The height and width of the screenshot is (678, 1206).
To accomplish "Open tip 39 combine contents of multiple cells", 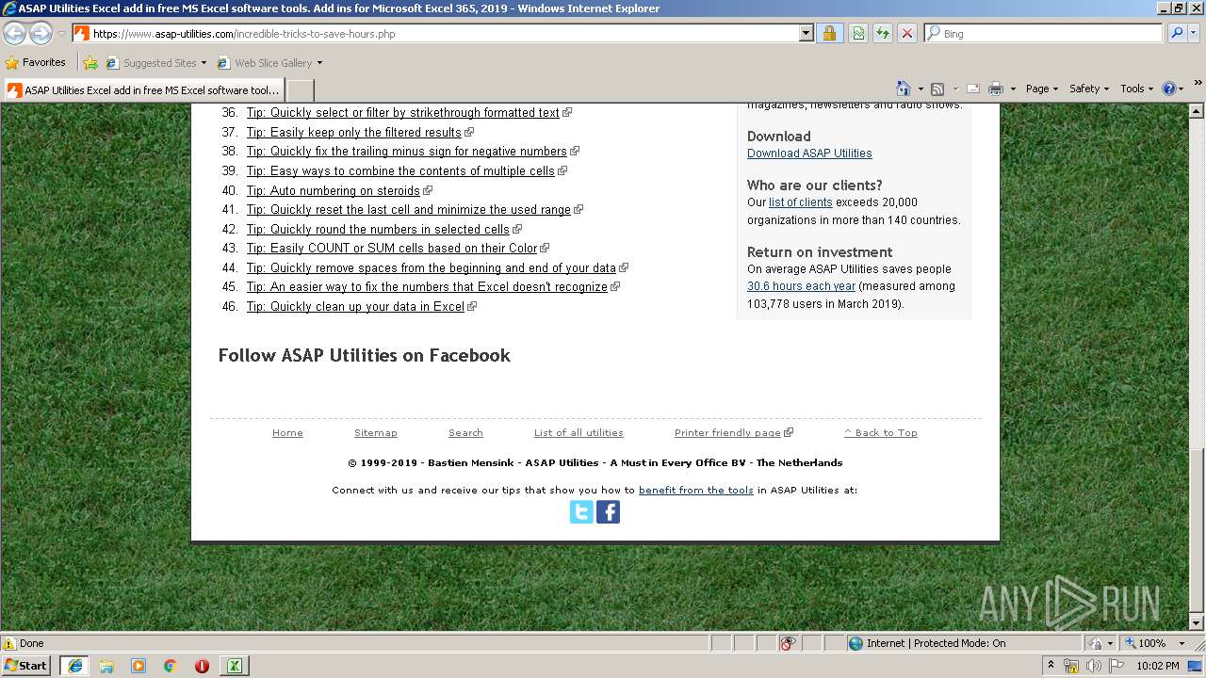I will point(400,171).
